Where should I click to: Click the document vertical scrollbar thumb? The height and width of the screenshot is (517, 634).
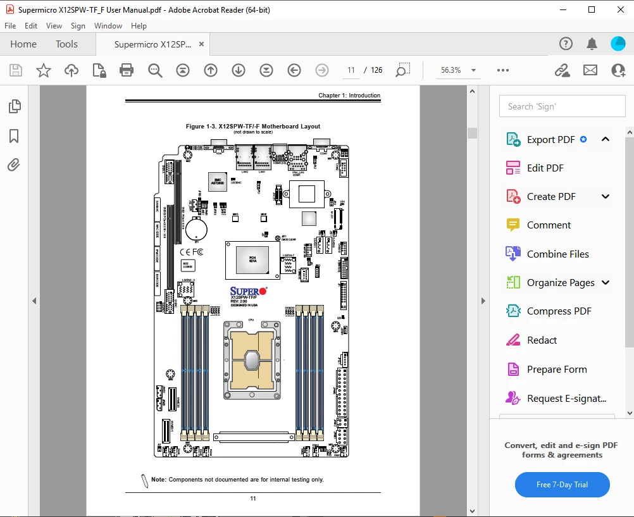(x=472, y=133)
